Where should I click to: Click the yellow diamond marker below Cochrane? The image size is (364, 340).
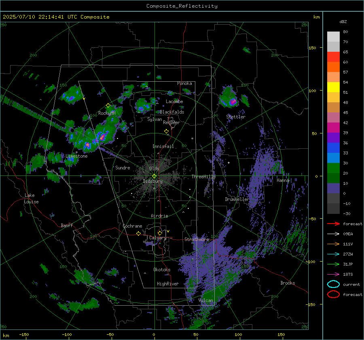(x=138, y=233)
